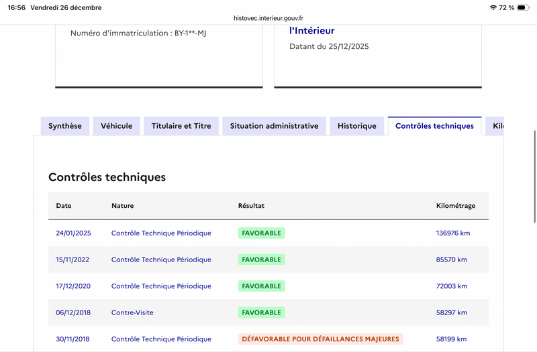Select the Situation administrative tab
537x352 pixels.
274,126
